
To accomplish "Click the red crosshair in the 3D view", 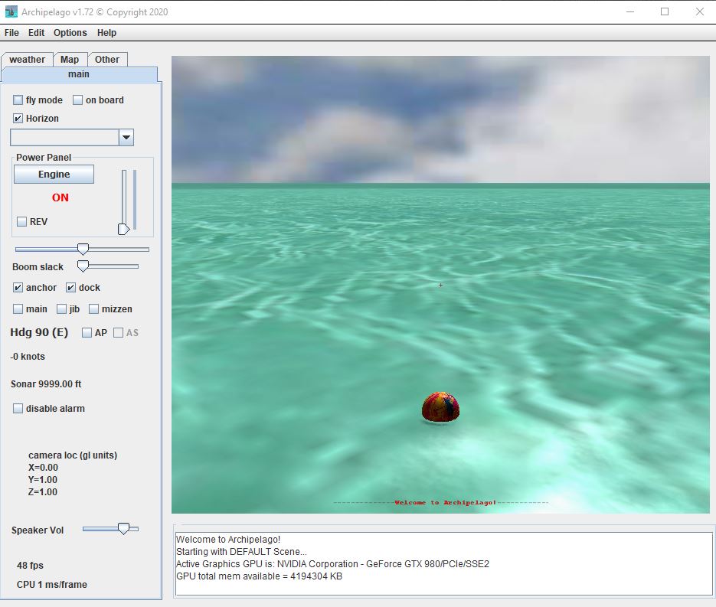I will point(440,286).
